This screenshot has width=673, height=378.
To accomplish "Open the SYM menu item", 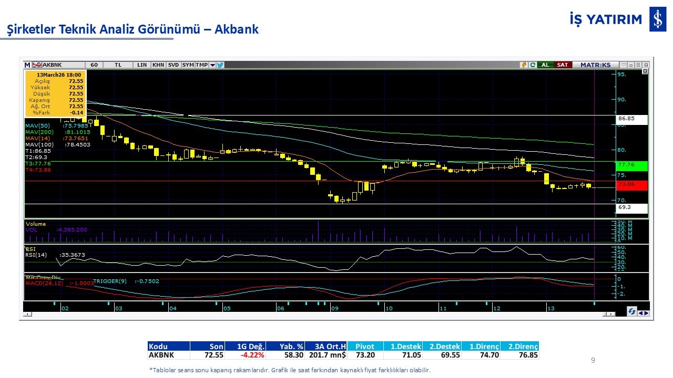I will 188,65.
